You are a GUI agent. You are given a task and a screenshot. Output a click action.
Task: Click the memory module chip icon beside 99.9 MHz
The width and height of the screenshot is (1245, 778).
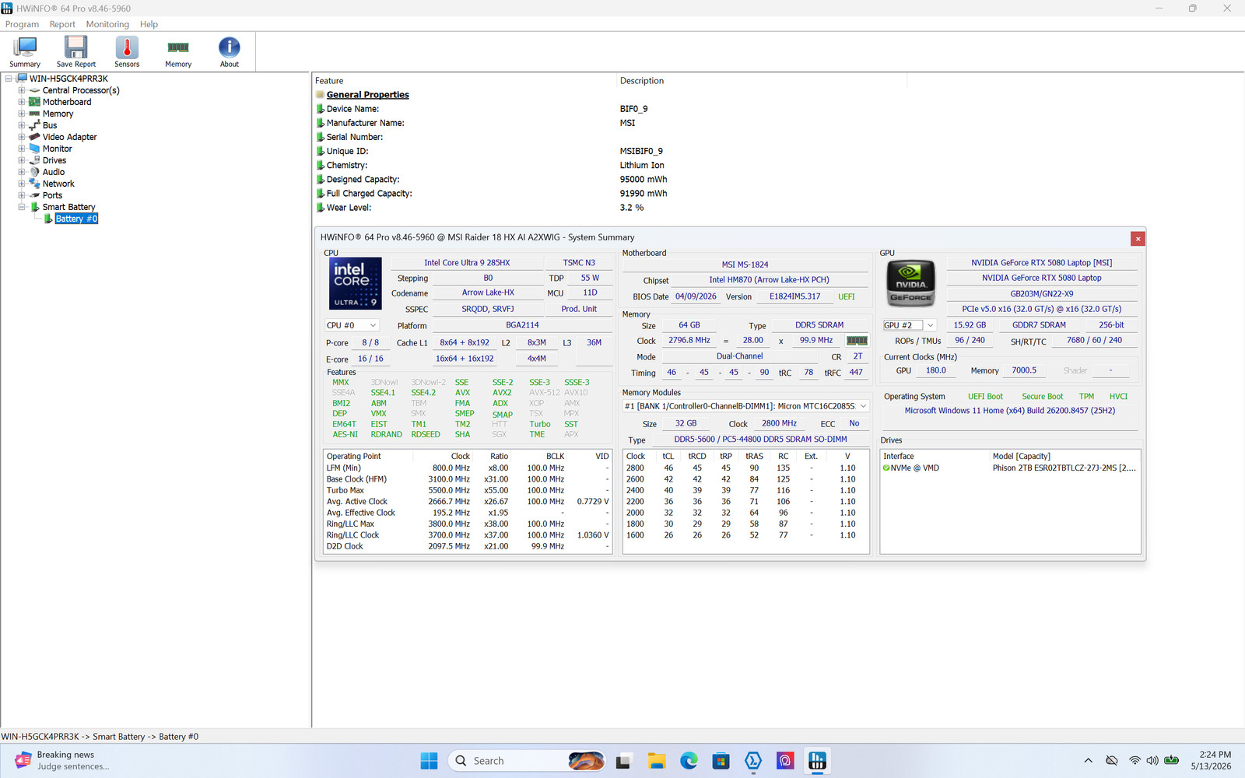coord(857,341)
